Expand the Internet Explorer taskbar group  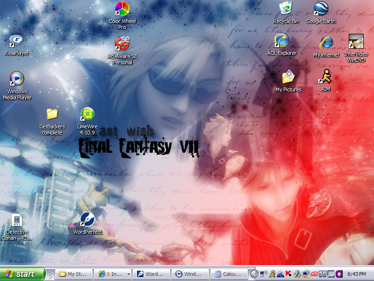click(x=112, y=274)
